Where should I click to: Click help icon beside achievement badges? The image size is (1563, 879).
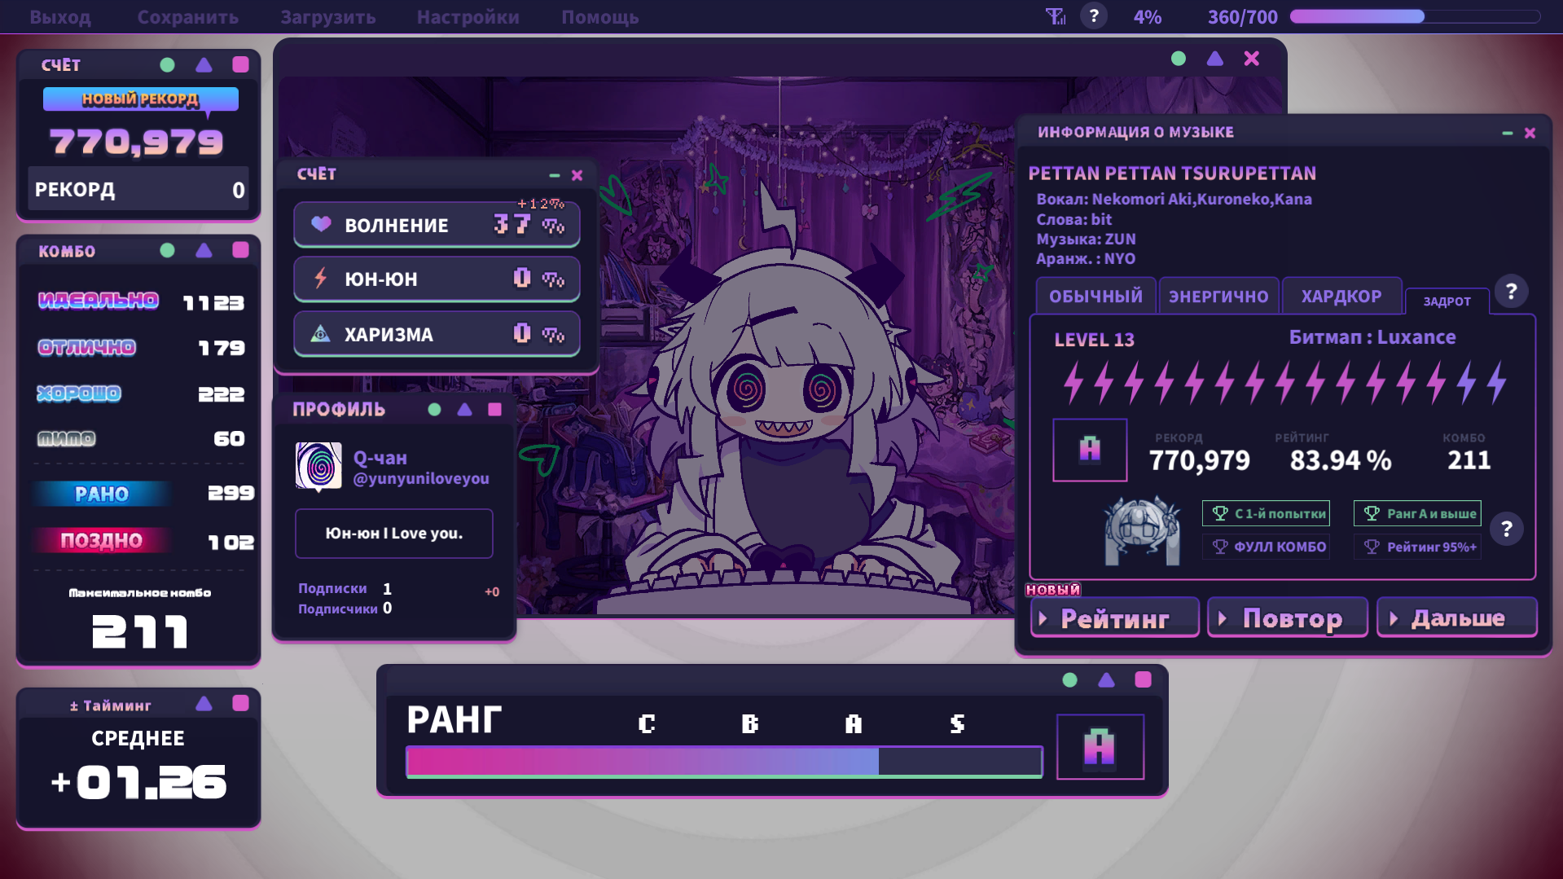click(1507, 530)
